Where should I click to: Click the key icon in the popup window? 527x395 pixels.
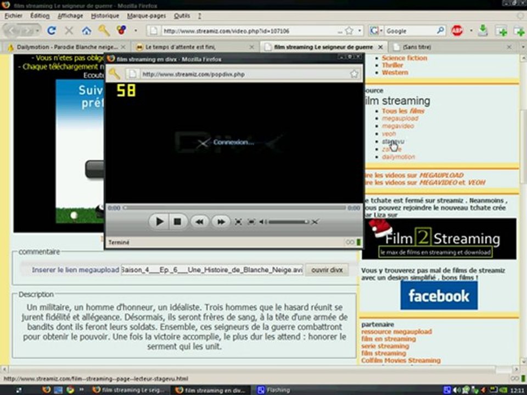(x=115, y=74)
